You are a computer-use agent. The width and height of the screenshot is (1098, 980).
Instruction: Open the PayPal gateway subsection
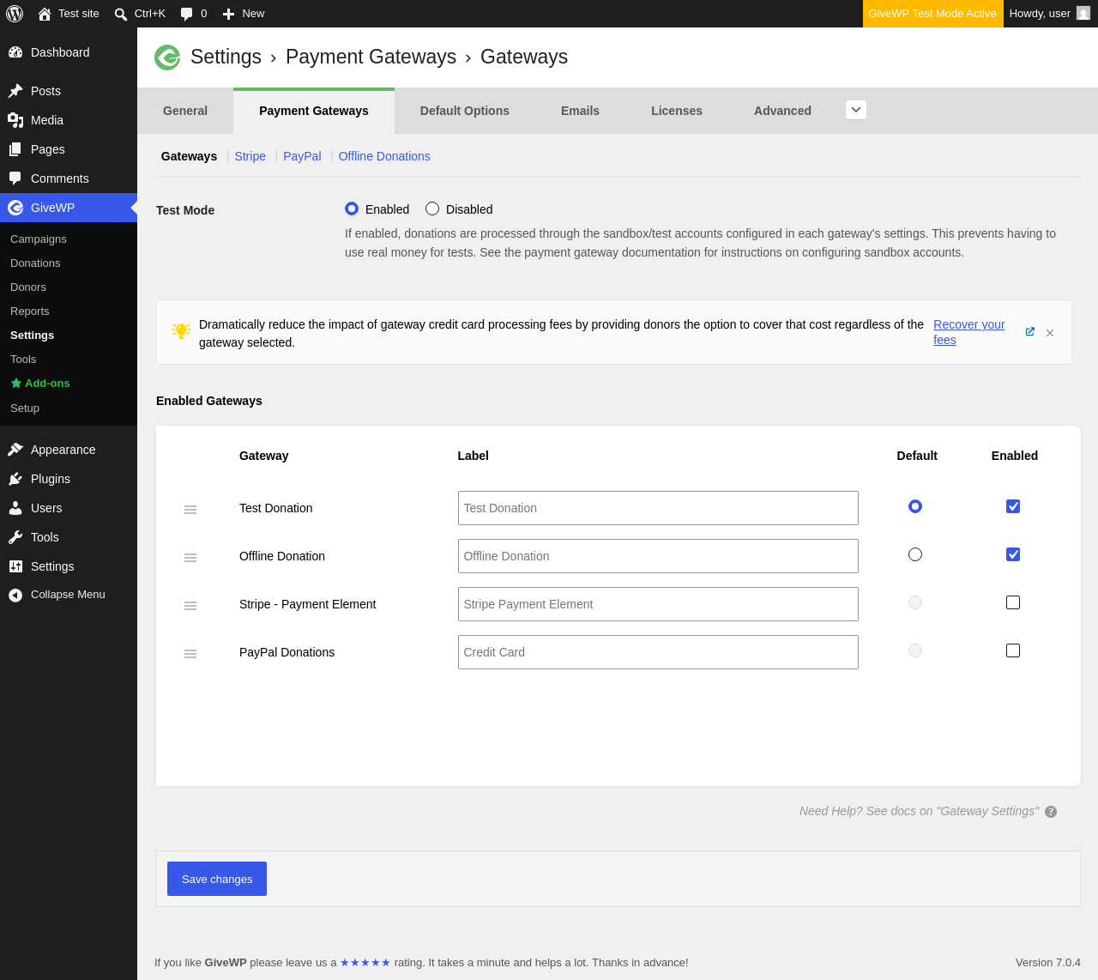302,156
